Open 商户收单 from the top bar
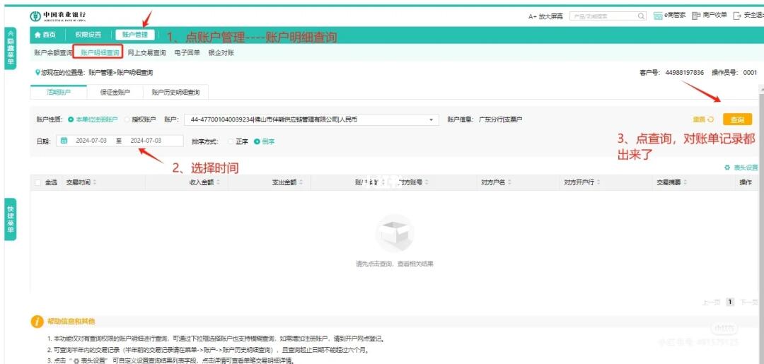 pyautogui.click(x=709, y=16)
